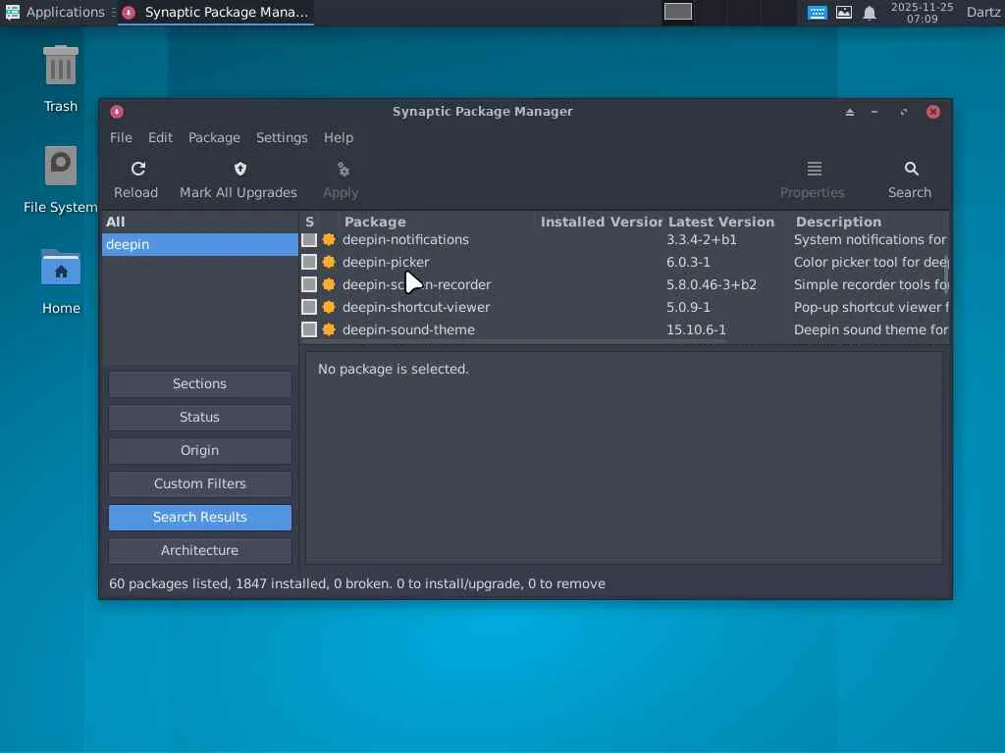Click the Dartz user label in panel

983,12
